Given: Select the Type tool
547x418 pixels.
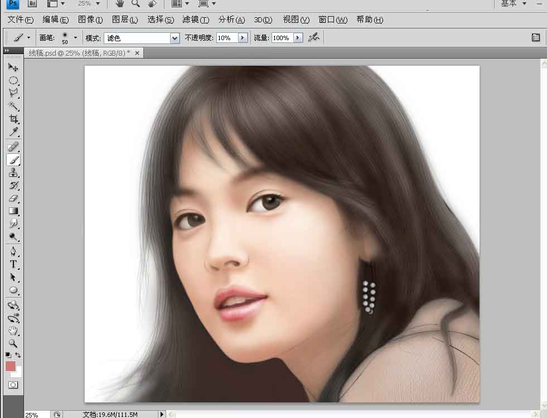Looking at the screenshot, I should pos(13,264).
